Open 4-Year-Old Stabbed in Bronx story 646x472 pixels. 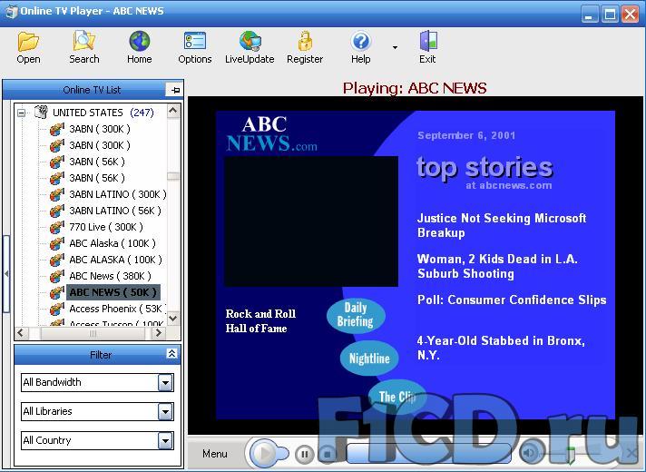click(x=501, y=348)
